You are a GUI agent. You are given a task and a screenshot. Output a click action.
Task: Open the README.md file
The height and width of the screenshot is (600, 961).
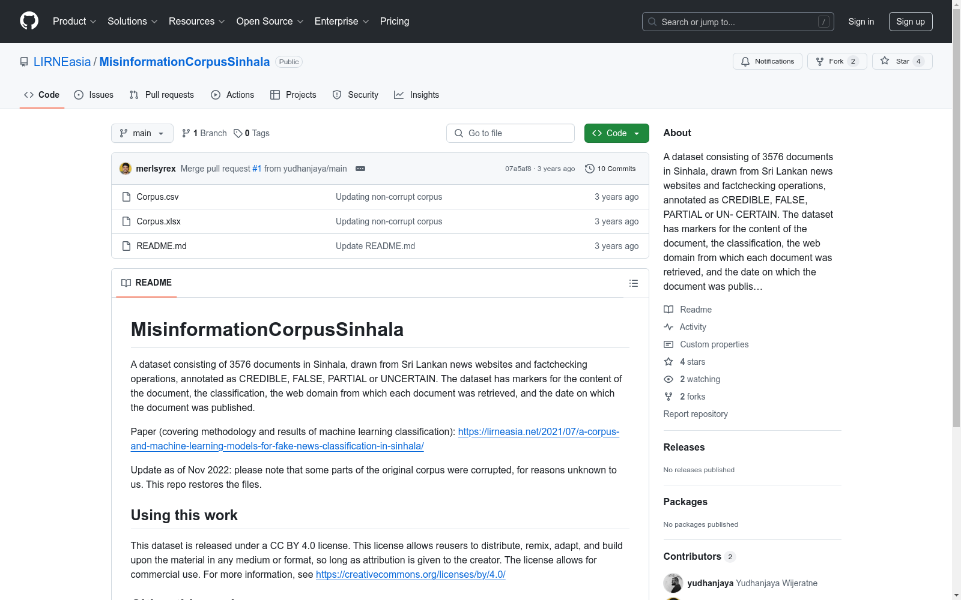162,246
